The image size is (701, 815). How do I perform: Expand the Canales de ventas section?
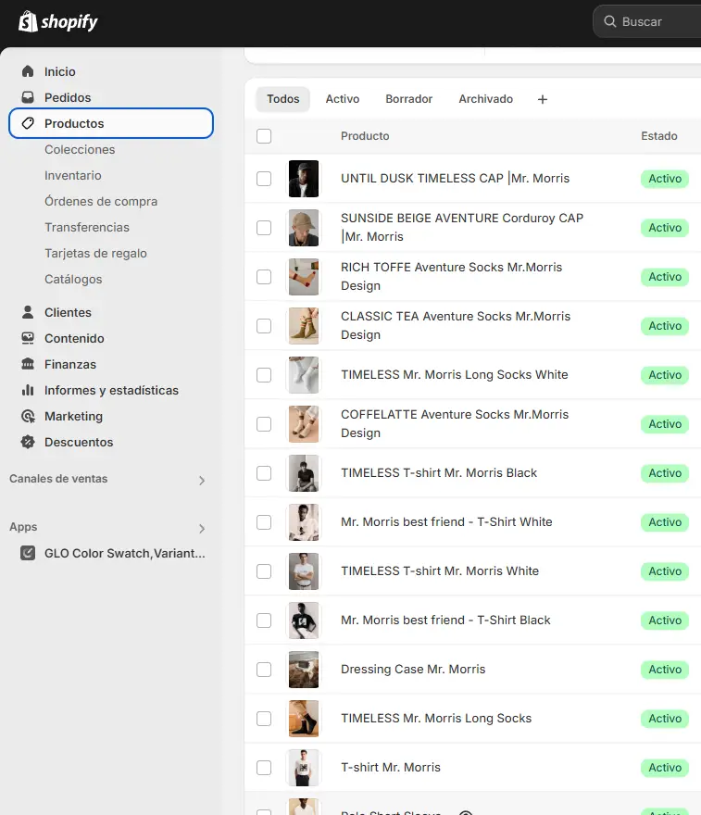(202, 480)
